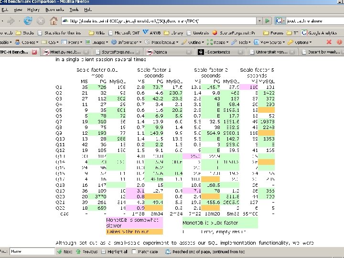Go to the Home page

point(54,21)
